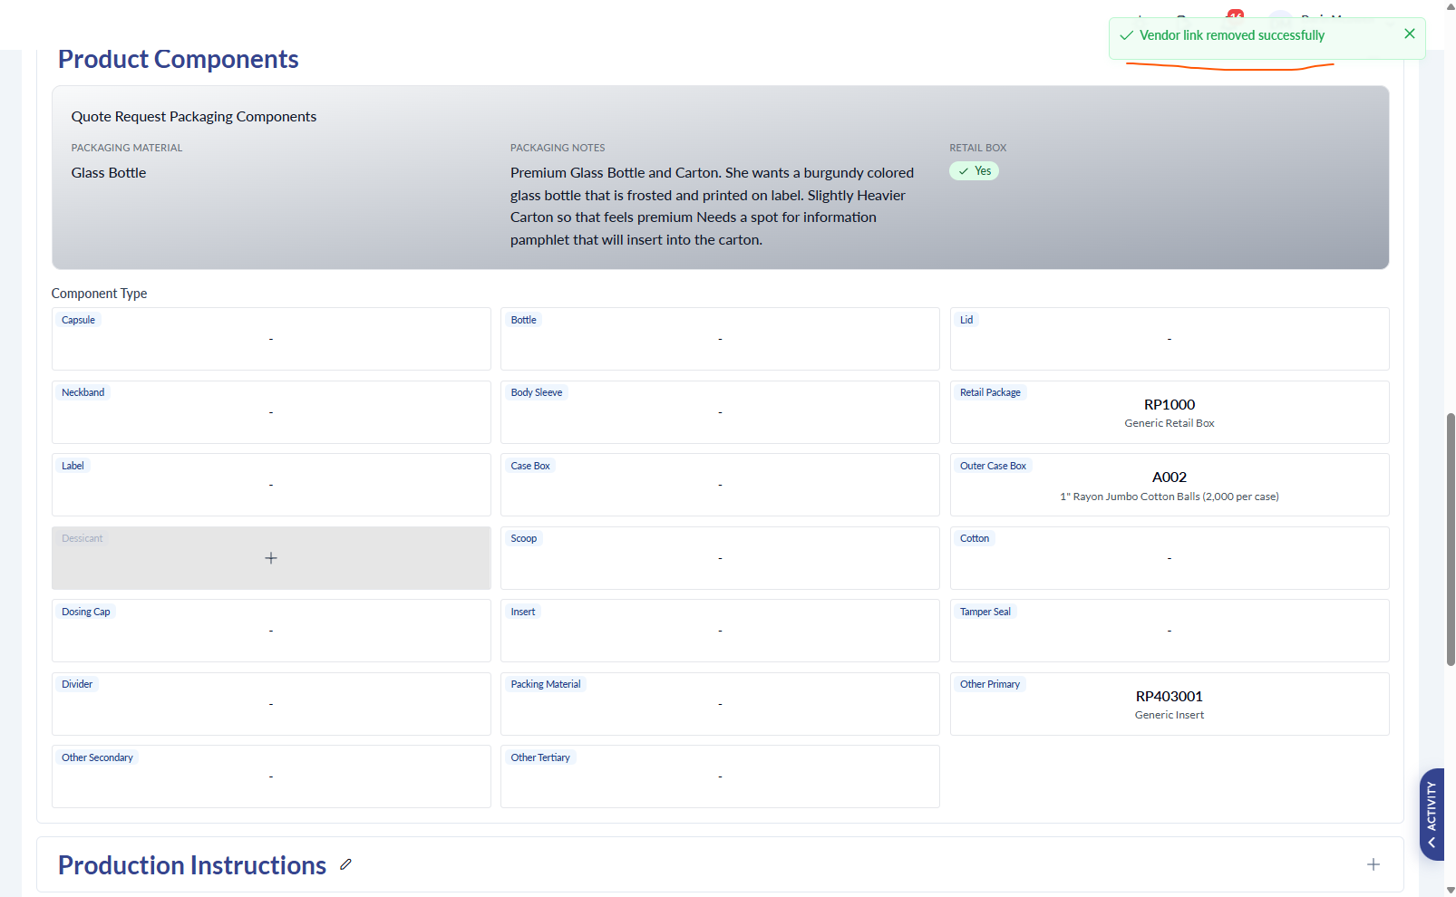The image size is (1456, 897).
Task: Click the scrollbar down arrow
Action: [x=1451, y=890]
